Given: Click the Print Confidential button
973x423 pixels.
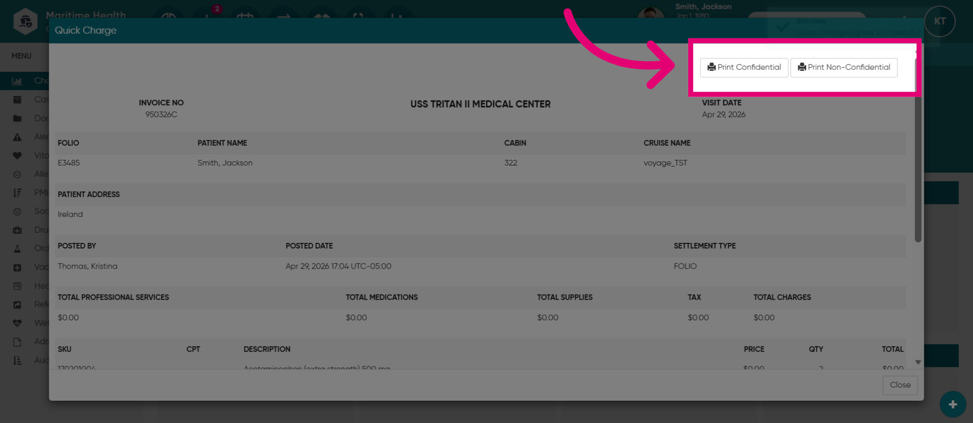Looking at the screenshot, I should pos(744,67).
